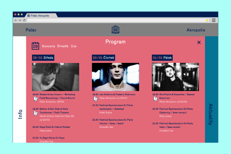Click the ticket icon for Jon Hopkins event

click(x=95, y=99)
